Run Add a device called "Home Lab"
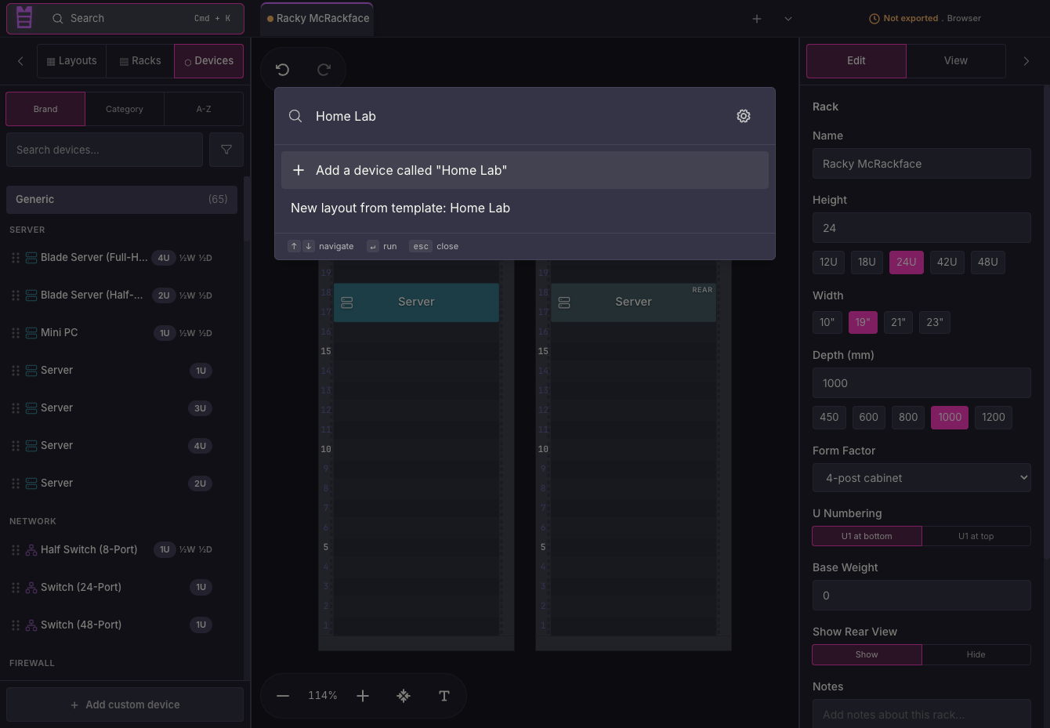 point(525,170)
